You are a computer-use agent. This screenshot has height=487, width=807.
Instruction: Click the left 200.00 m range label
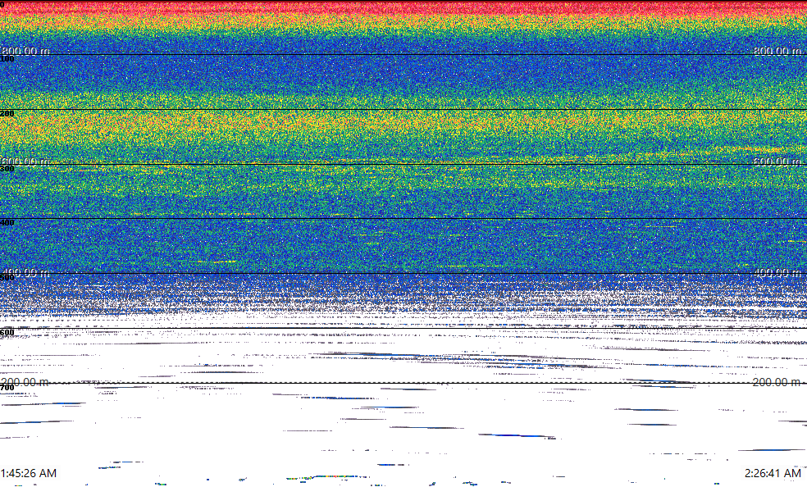[25, 382]
